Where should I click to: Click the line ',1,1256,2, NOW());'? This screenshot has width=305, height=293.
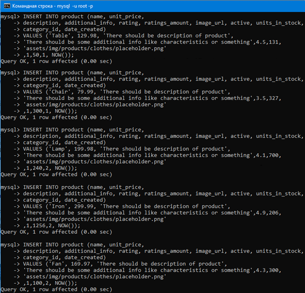pyautogui.click(x=51, y=226)
